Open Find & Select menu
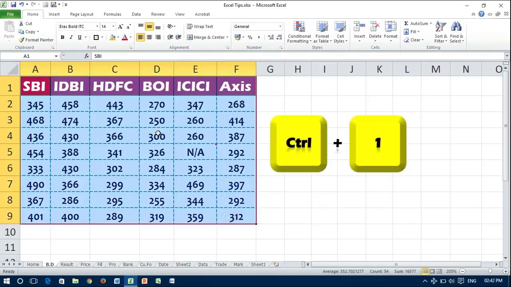The width and height of the screenshot is (511, 287). click(456, 32)
